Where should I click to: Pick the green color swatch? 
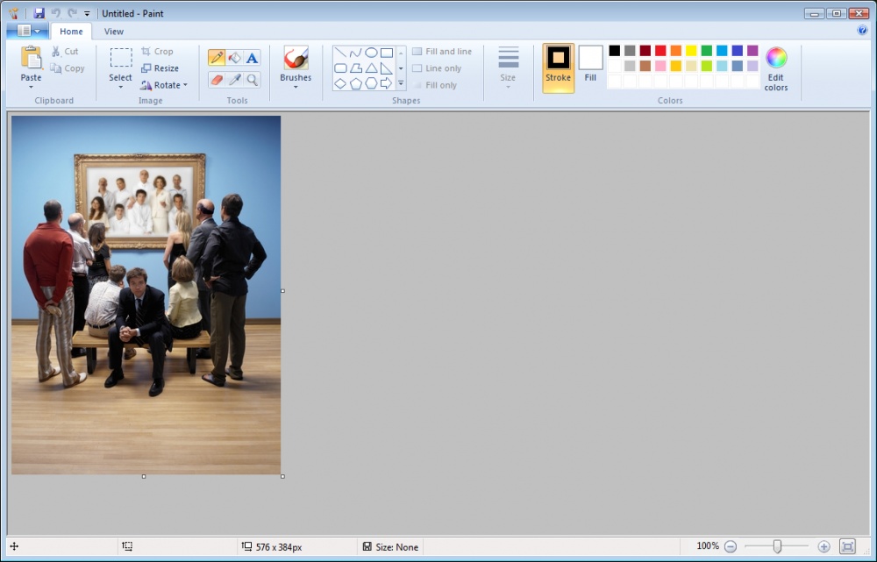point(706,51)
